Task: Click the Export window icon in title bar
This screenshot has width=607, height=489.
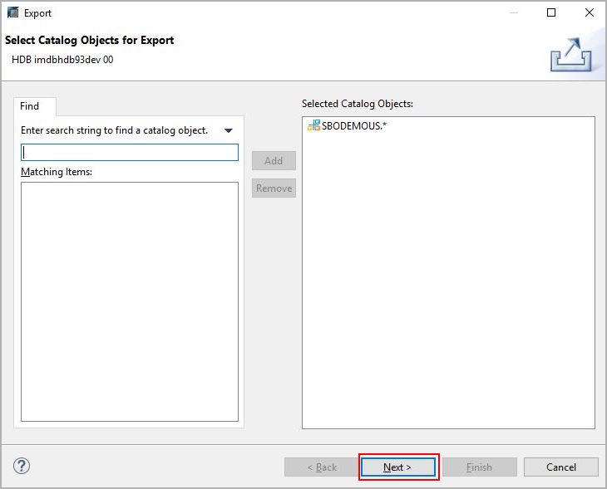Action: [x=13, y=12]
